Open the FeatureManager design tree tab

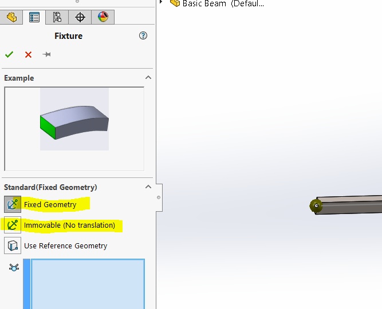11,17
